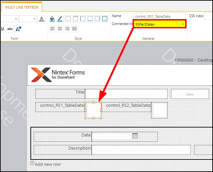Click the Save button on the form
This screenshot has height=172, width=213.
(x=190, y=94)
